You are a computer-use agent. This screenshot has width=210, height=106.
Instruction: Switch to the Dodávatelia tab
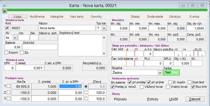(x=155, y=17)
